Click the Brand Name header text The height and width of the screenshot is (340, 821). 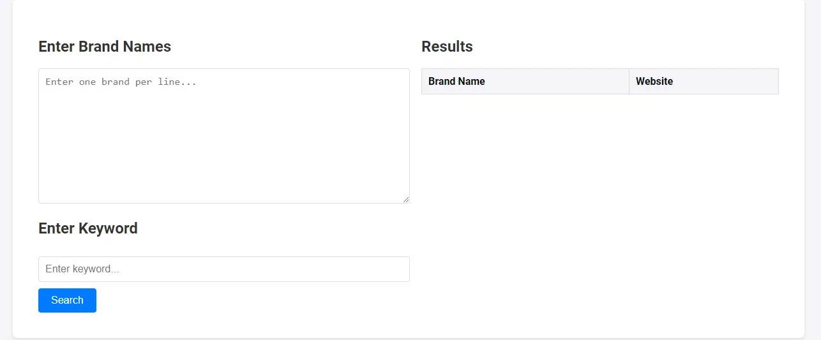pyautogui.click(x=456, y=82)
